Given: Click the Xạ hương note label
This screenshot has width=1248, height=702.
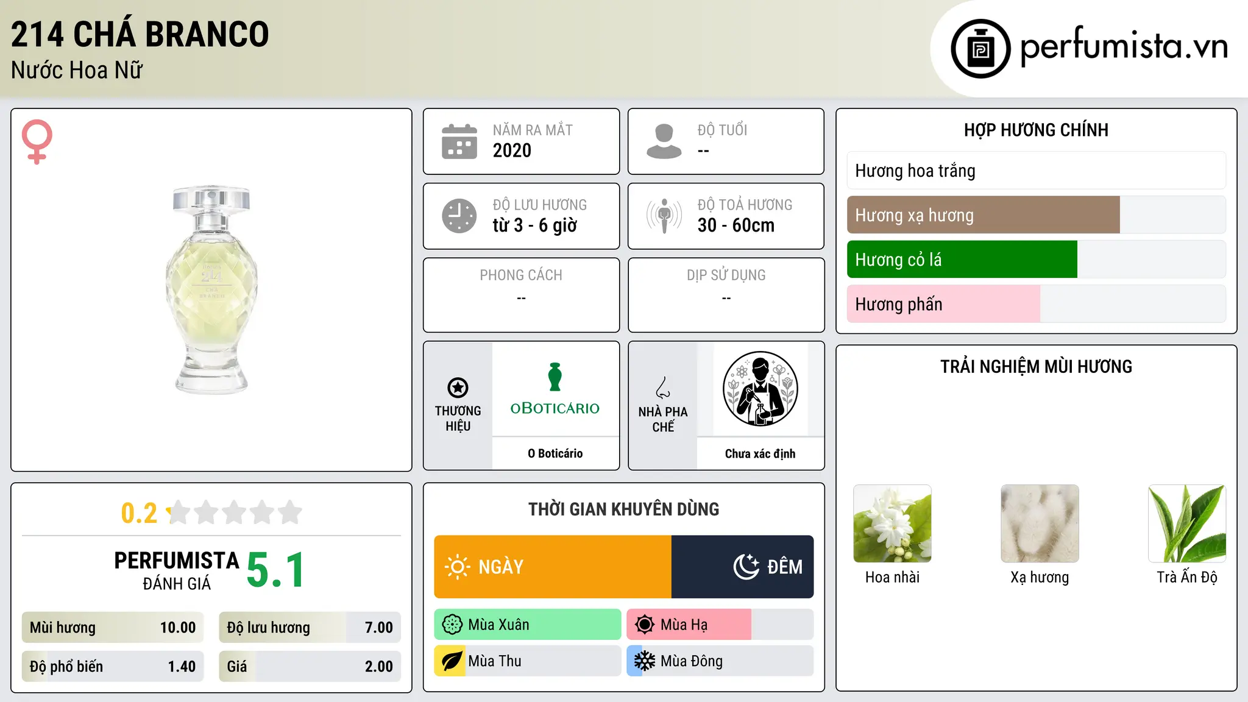Looking at the screenshot, I should click(1040, 577).
